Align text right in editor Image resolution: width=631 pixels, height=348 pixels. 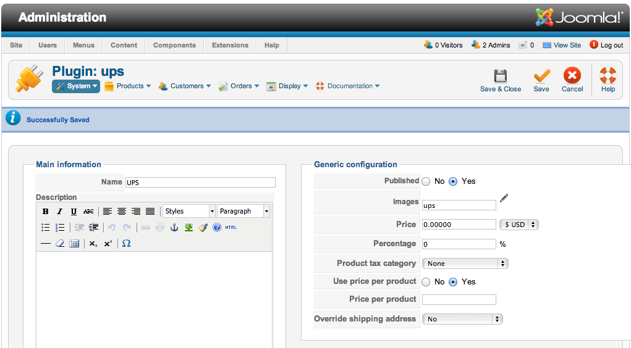point(136,212)
